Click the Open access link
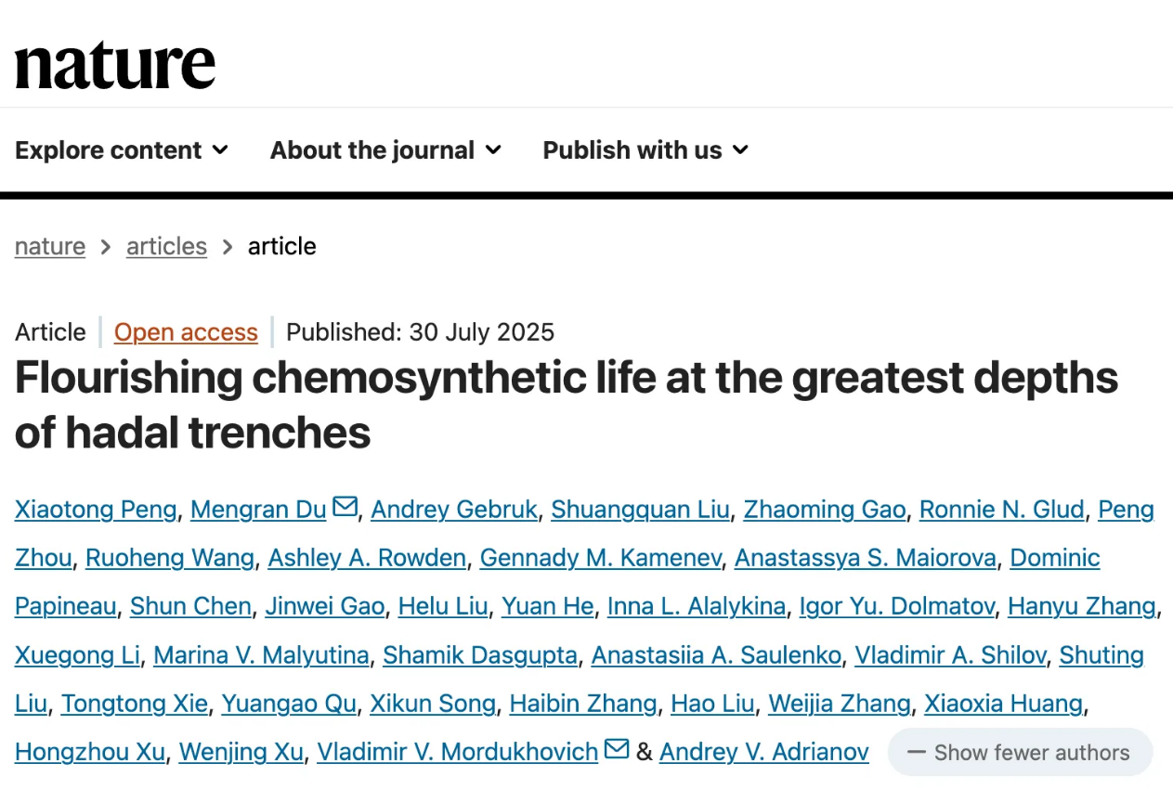This screenshot has width=1173, height=802. click(186, 332)
